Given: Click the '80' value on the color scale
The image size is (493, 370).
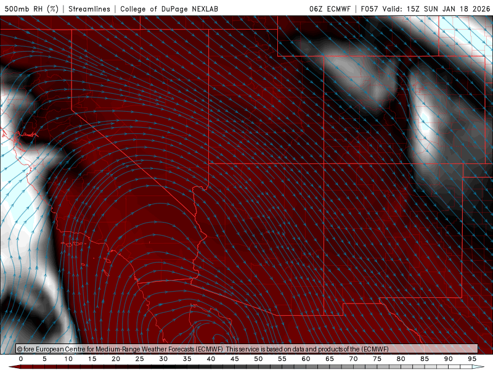Looking at the screenshot, I should click(x=401, y=359).
